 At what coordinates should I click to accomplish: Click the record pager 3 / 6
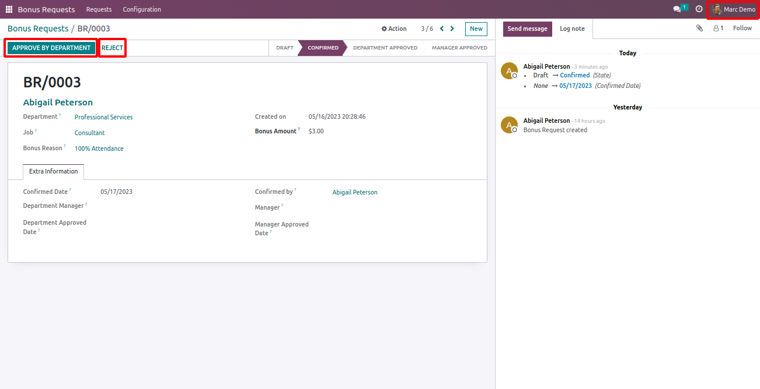click(x=427, y=29)
